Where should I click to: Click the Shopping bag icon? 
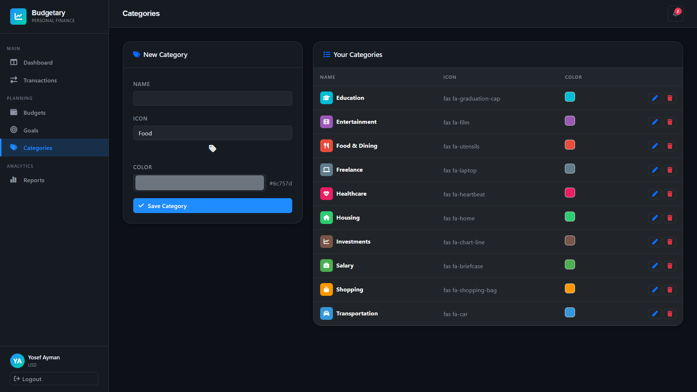(326, 290)
